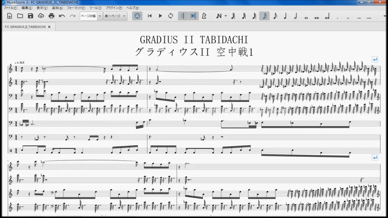This screenshot has width=388, height=218.
Task: Toggle MIDI input button
Action: point(137,16)
